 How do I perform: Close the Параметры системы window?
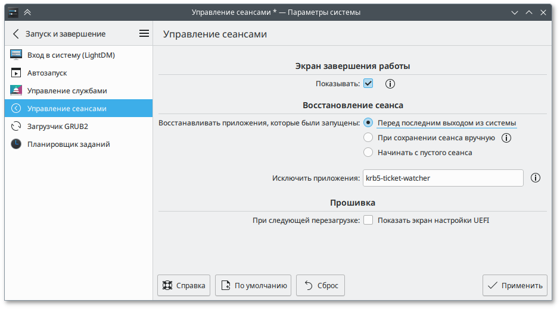pos(543,12)
